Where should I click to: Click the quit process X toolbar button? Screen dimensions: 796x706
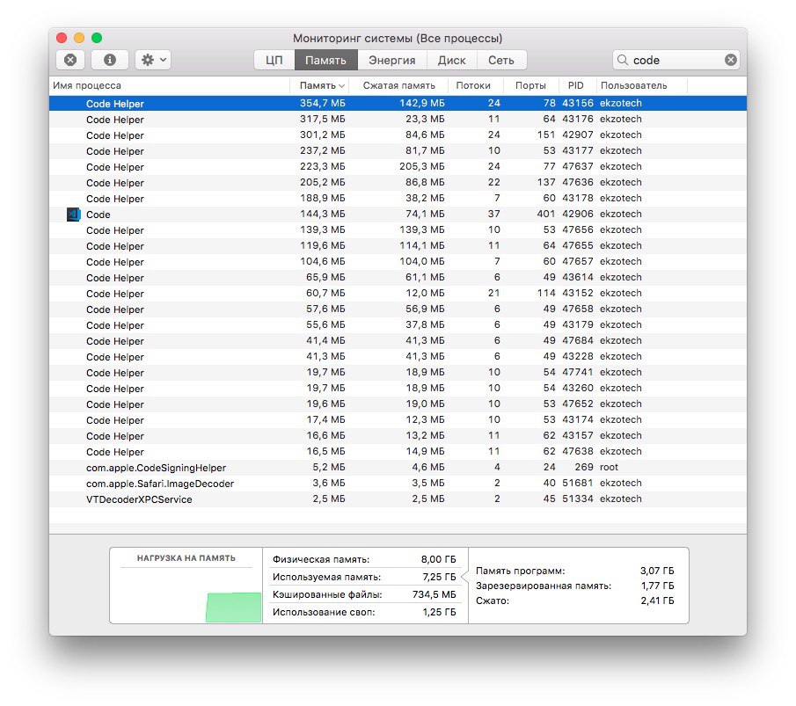click(x=70, y=60)
